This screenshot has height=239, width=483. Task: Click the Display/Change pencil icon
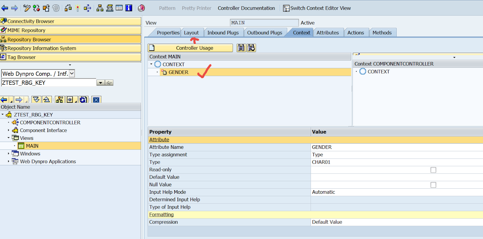click(27, 8)
